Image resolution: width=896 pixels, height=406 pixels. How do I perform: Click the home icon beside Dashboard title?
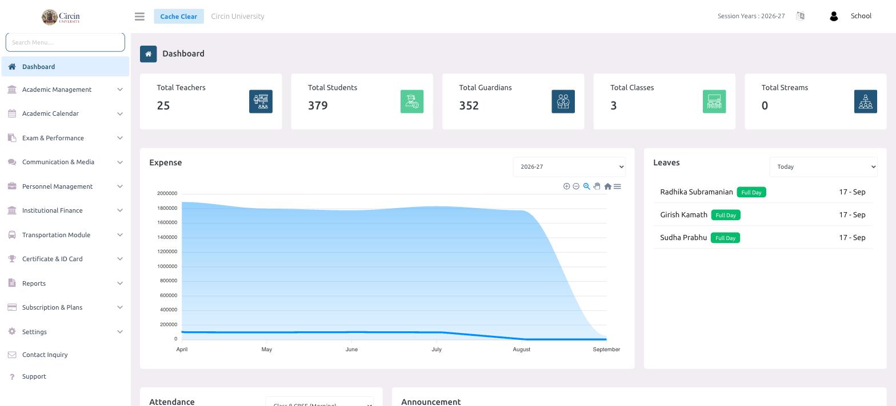(x=148, y=54)
